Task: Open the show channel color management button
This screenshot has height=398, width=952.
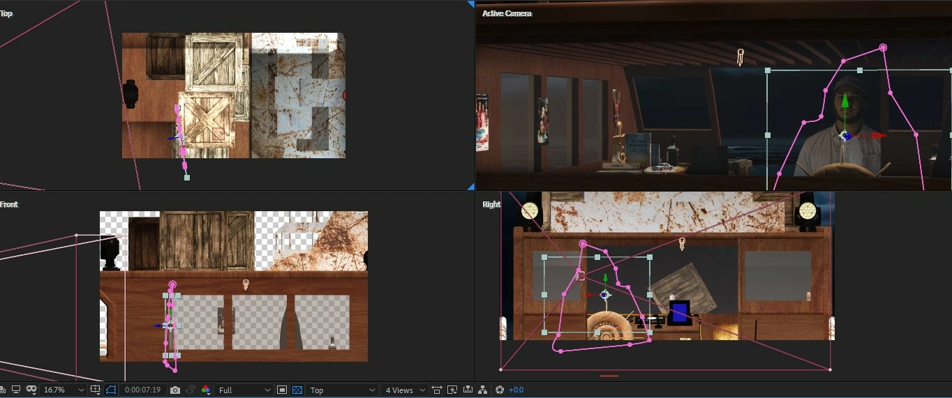Action: click(206, 390)
